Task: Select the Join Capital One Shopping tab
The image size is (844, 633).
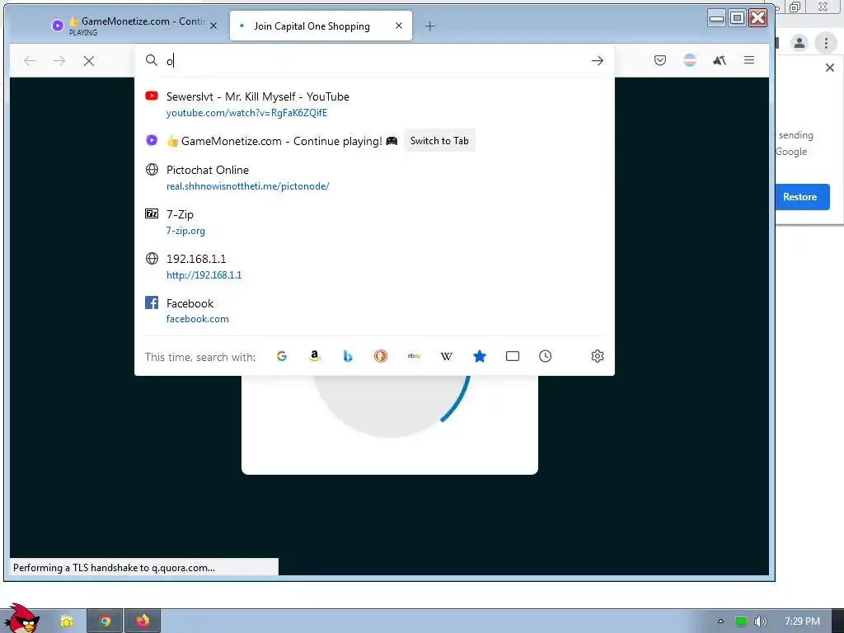Action: [321, 26]
